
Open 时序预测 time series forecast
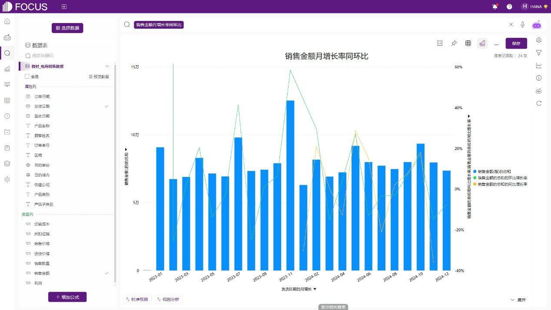pyautogui.click(x=137, y=300)
